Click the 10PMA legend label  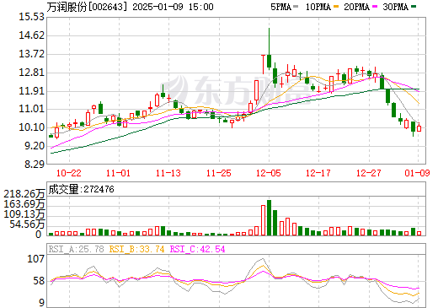[318, 7]
